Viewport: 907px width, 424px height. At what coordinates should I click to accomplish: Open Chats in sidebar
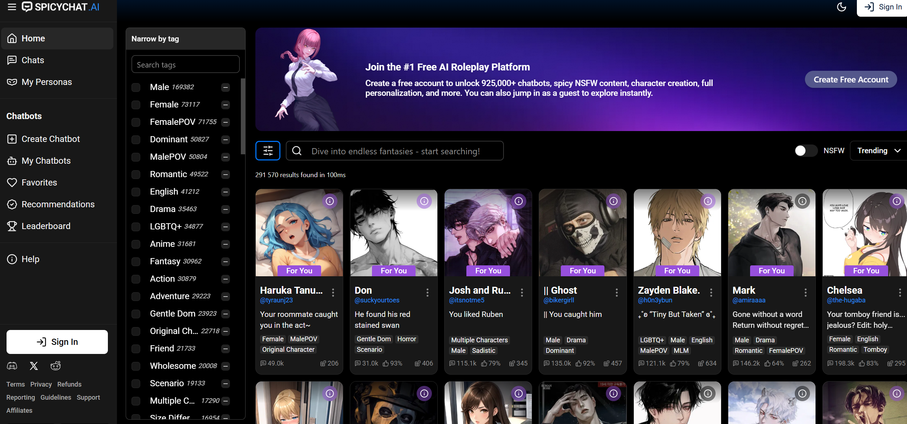pos(57,60)
